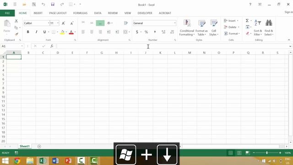Click the Wrap Text icon
This screenshot has width=293, height=165.
click(x=126, y=23)
